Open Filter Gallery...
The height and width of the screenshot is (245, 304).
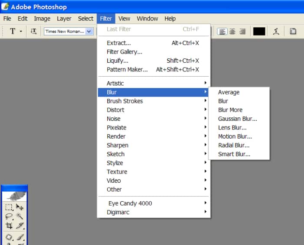[153, 52]
